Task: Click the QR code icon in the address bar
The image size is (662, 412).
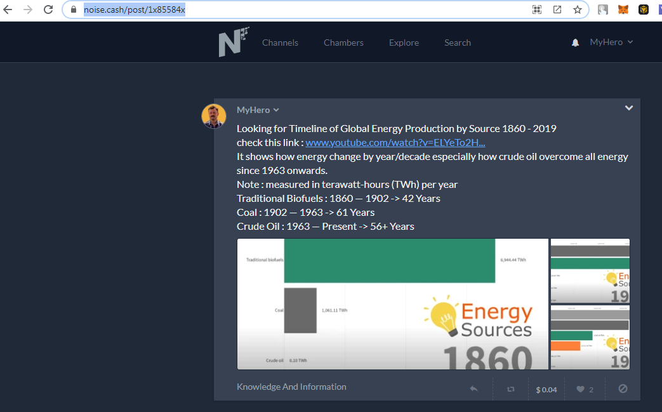Action: [x=536, y=10]
